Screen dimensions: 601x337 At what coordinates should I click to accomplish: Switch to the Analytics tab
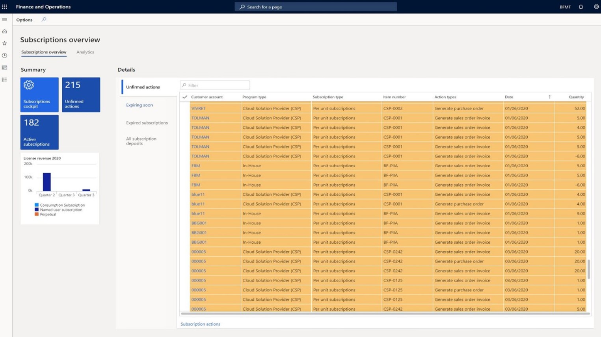(x=85, y=52)
